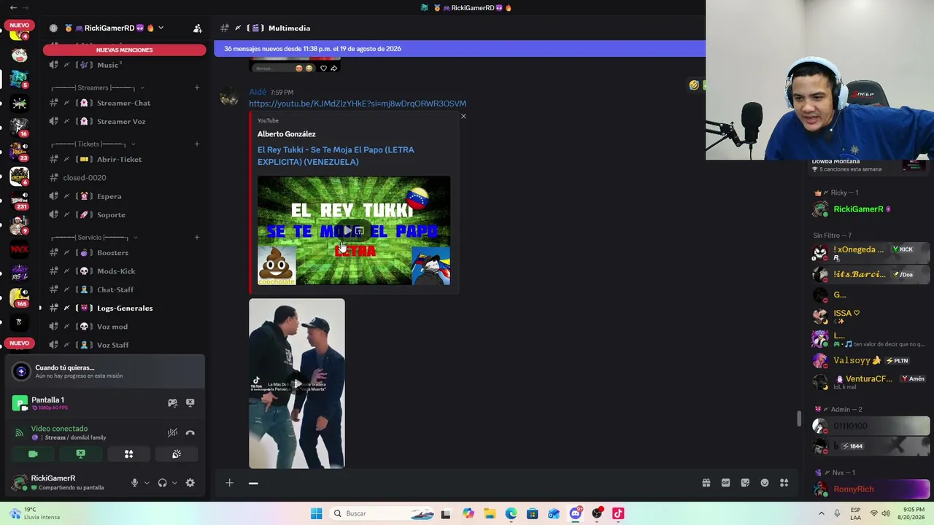Open Windows Start menu
This screenshot has width=934, height=525.
(316, 513)
